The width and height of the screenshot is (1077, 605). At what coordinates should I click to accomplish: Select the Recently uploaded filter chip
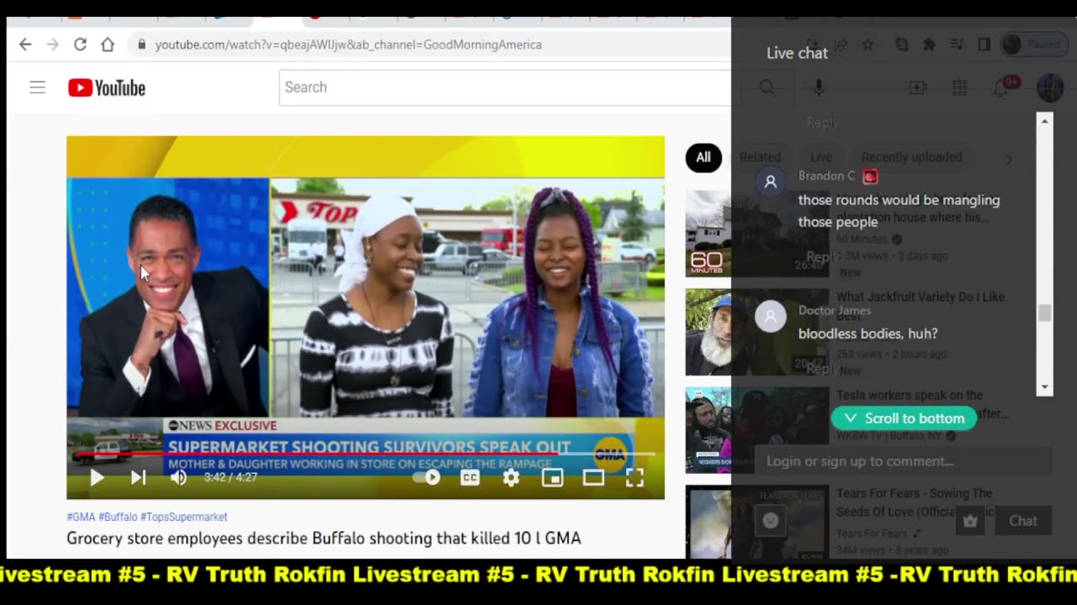coord(911,157)
